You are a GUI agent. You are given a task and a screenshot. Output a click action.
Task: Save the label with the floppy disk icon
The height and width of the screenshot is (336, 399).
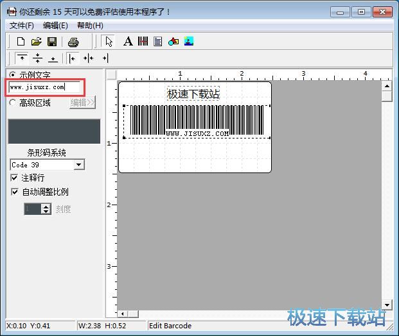click(x=52, y=42)
